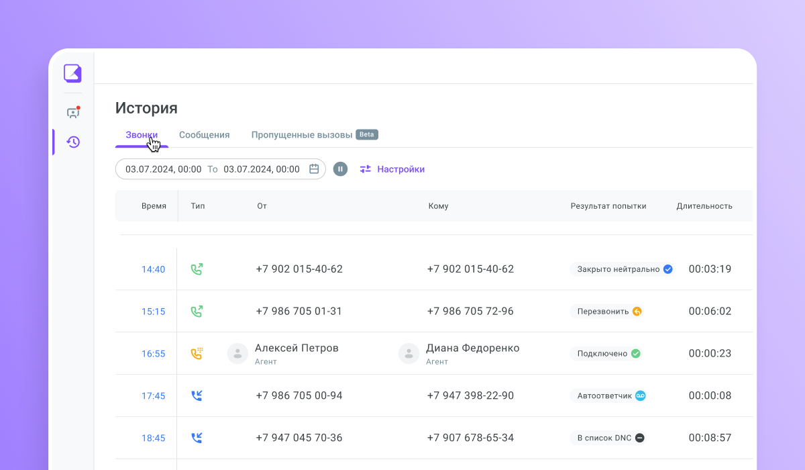This screenshot has height=470, width=805.
Task: Open the 16:55 call time link
Action: [153, 354]
